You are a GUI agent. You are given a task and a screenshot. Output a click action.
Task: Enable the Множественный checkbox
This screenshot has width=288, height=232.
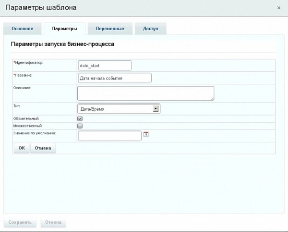80,126
